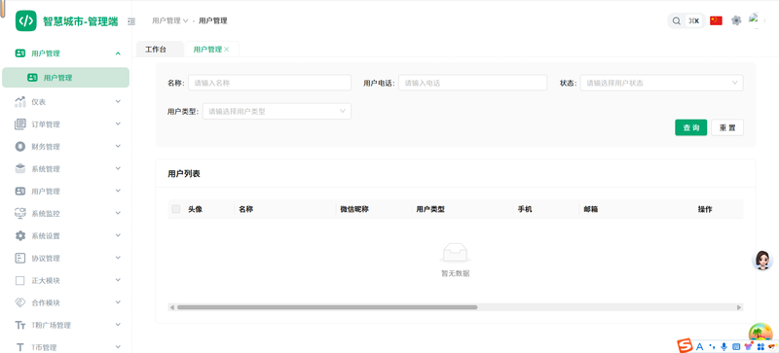Close the 用户管理 tab with its X
Screen dimensions: 779x353
[x=227, y=50]
